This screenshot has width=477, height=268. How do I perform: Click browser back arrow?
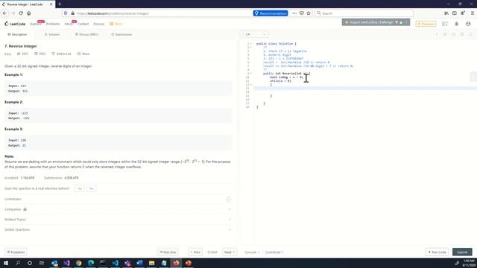pyautogui.click(x=4, y=13)
